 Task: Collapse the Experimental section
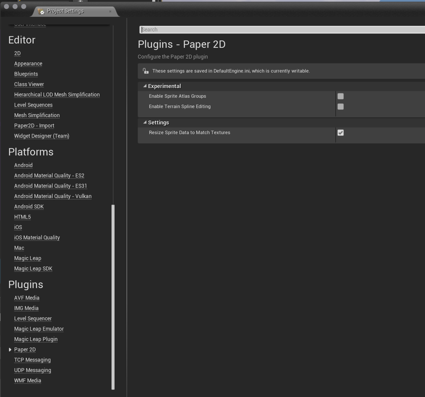click(x=145, y=86)
